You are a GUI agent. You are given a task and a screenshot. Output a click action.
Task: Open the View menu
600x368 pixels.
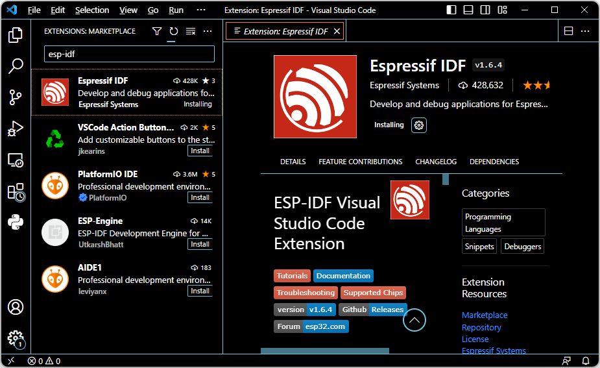128,10
